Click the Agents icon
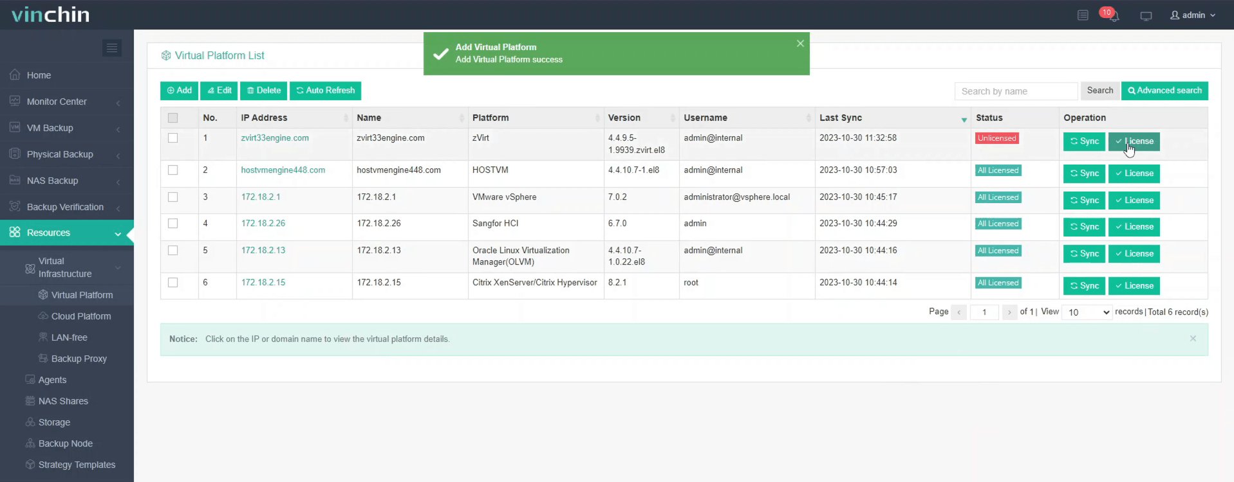The image size is (1234, 482). (x=30, y=380)
